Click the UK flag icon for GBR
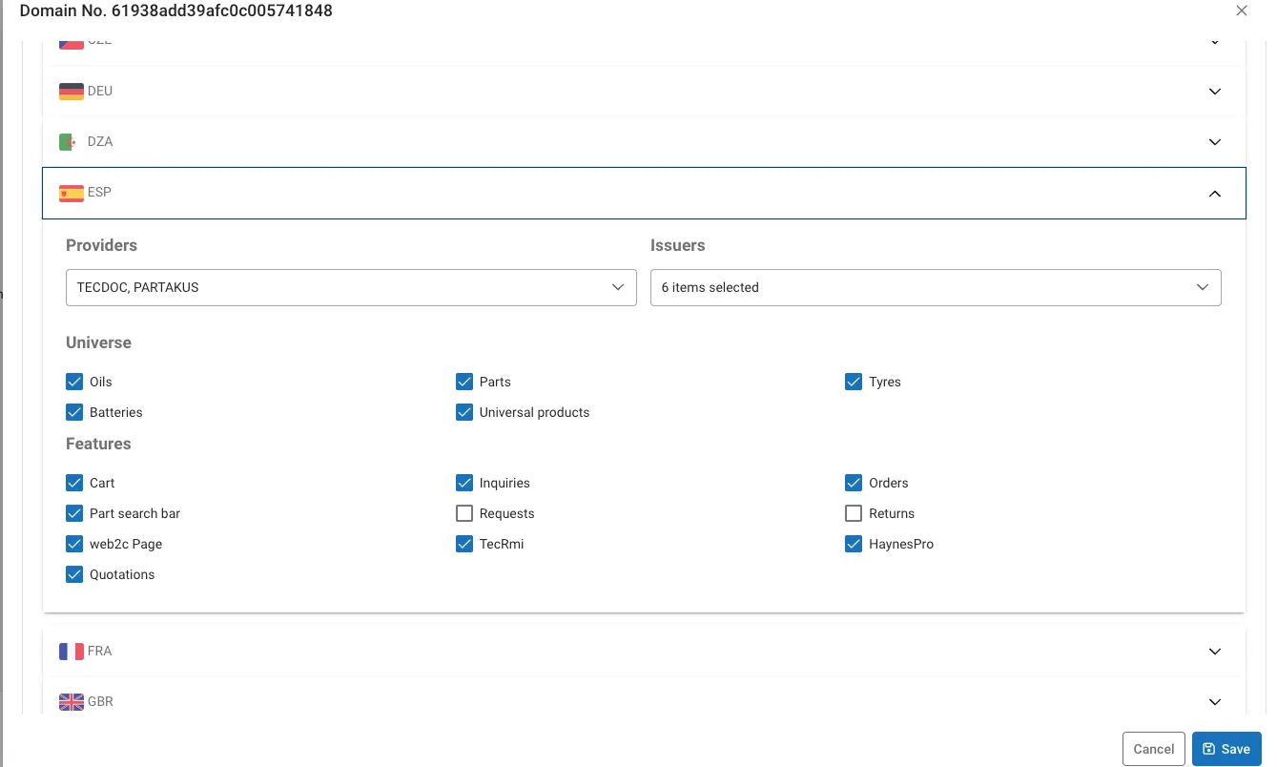This screenshot has width=1277, height=767. [72, 702]
